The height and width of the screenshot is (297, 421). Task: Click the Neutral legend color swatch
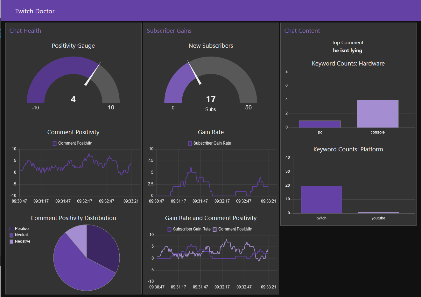coord(11,235)
